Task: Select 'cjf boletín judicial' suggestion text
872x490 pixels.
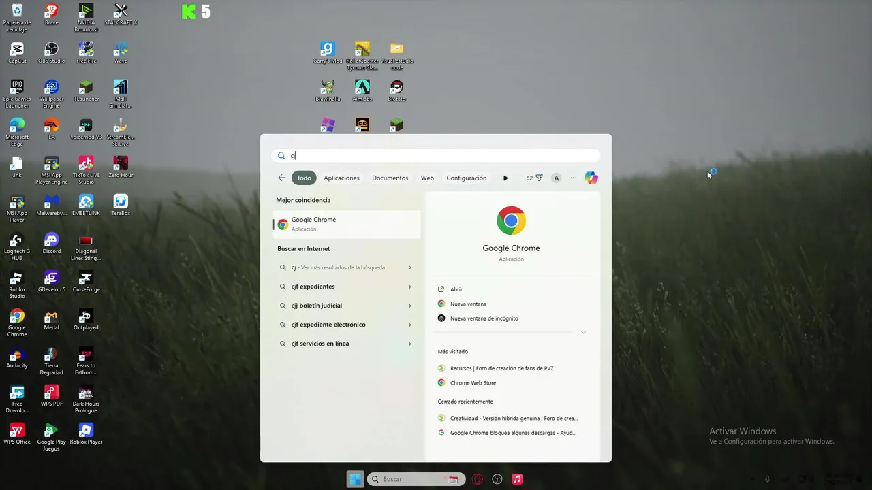Action: pos(316,306)
